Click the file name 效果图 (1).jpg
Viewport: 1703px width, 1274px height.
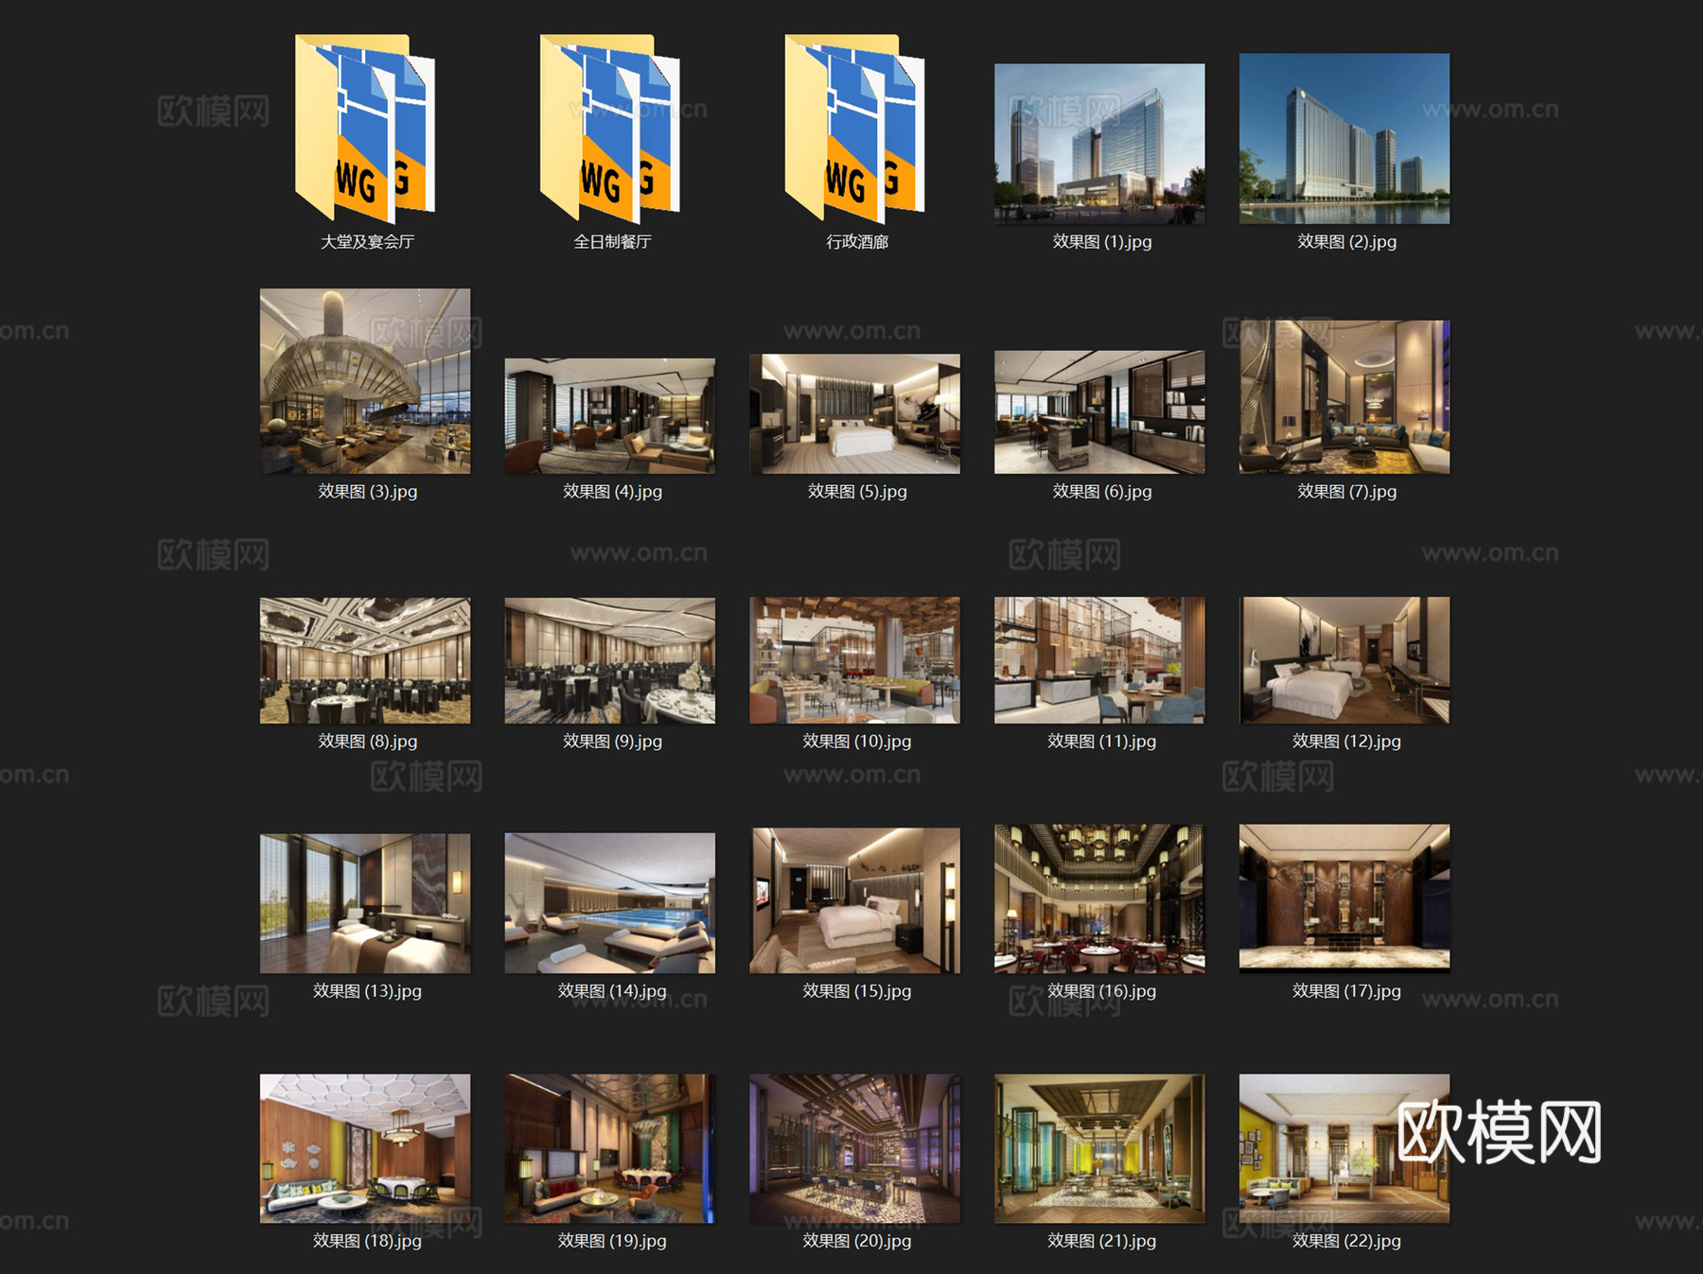1102,242
